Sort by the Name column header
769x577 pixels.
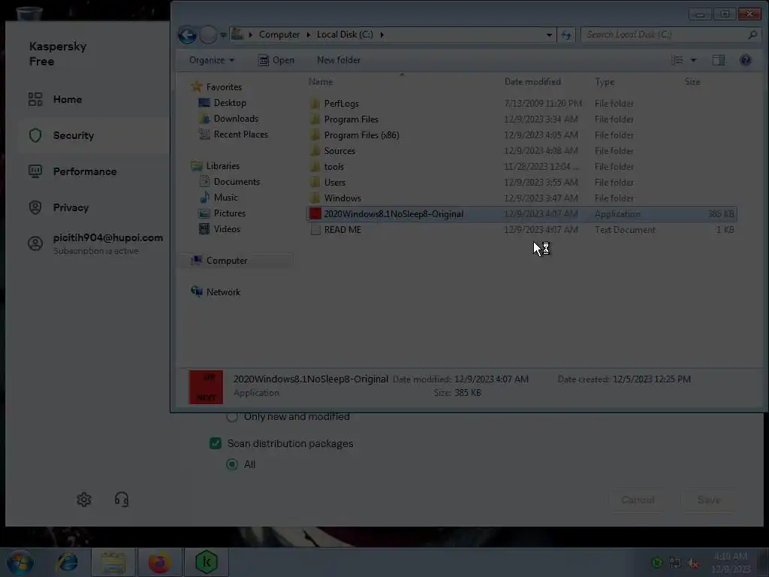click(320, 82)
